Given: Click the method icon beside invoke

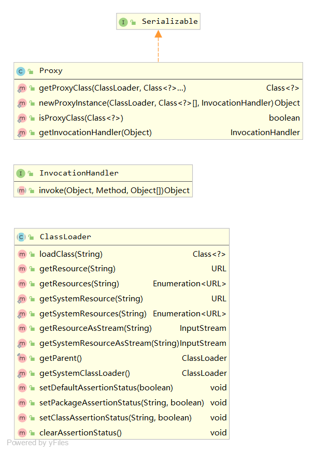Looking at the screenshot, I should [22, 191].
